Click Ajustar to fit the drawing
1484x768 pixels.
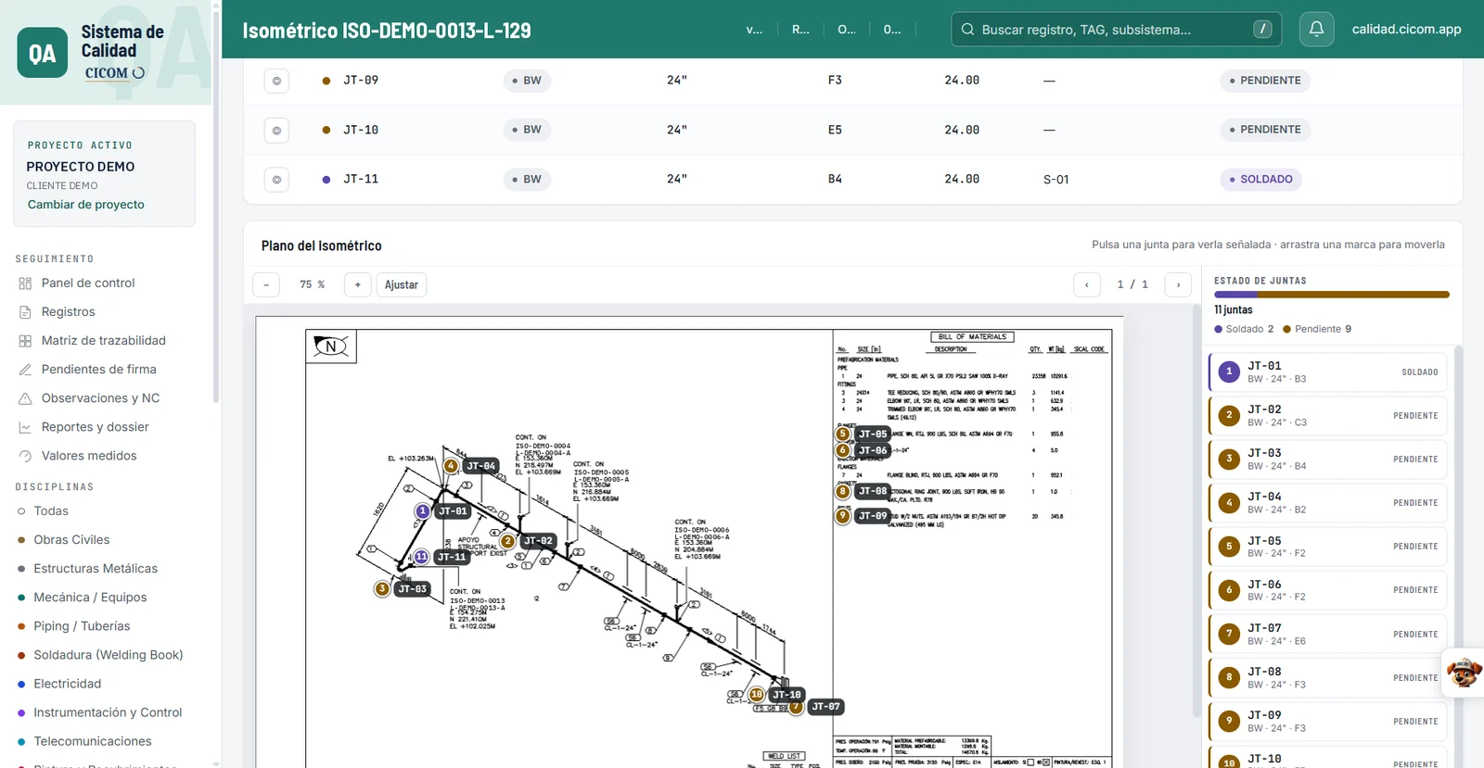pos(402,284)
